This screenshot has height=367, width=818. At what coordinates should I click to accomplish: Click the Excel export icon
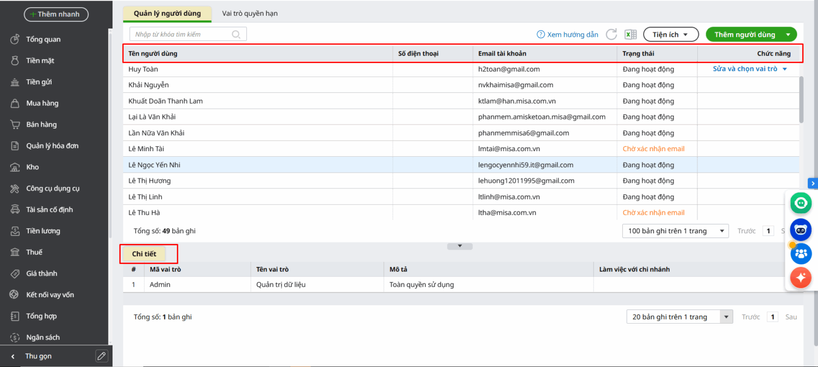pyautogui.click(x=630, y=34)
